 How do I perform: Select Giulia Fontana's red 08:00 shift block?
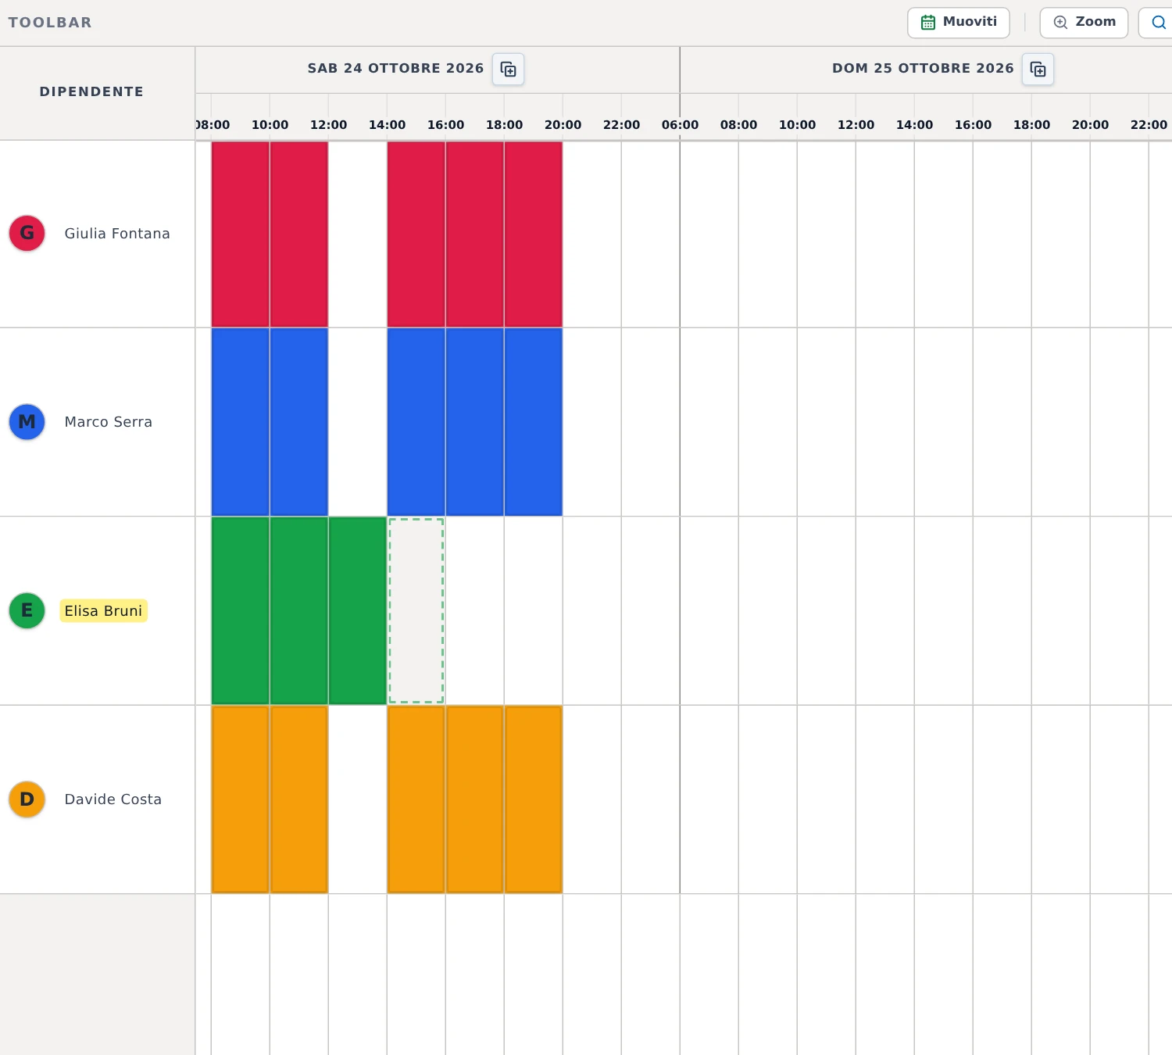tap(241, 234)
